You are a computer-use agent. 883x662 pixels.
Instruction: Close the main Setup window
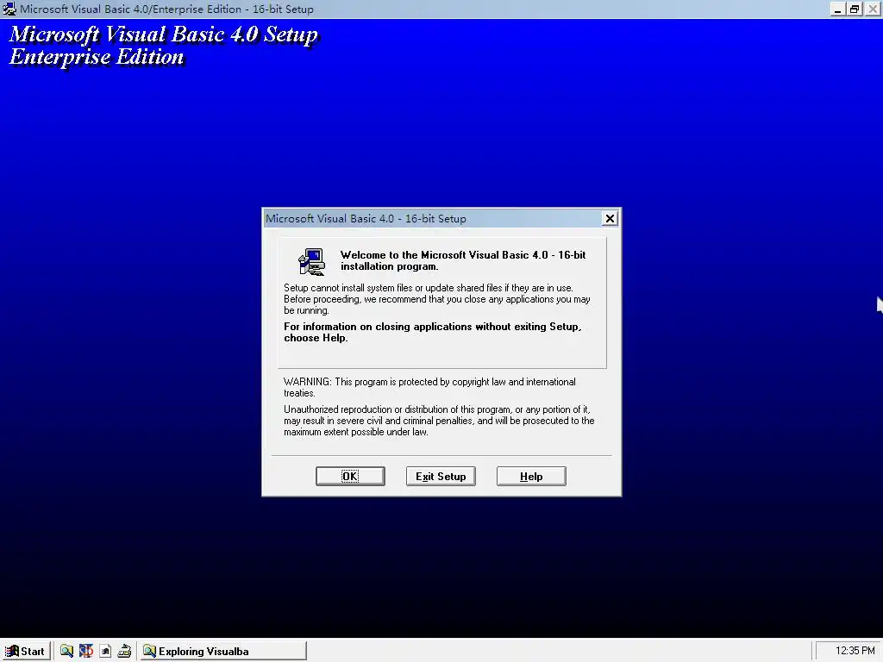tap(873, 9)
